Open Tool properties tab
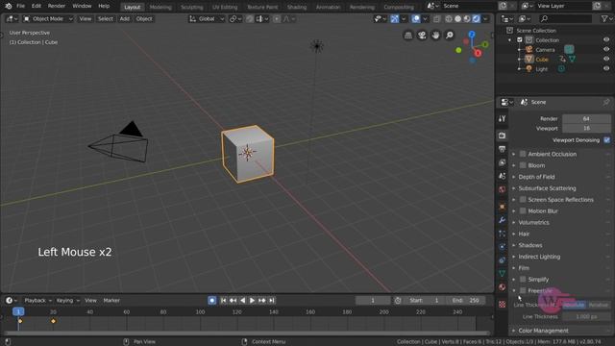This screenshot has width=615, height=346. pyautogui.click(x=502, y=118)
